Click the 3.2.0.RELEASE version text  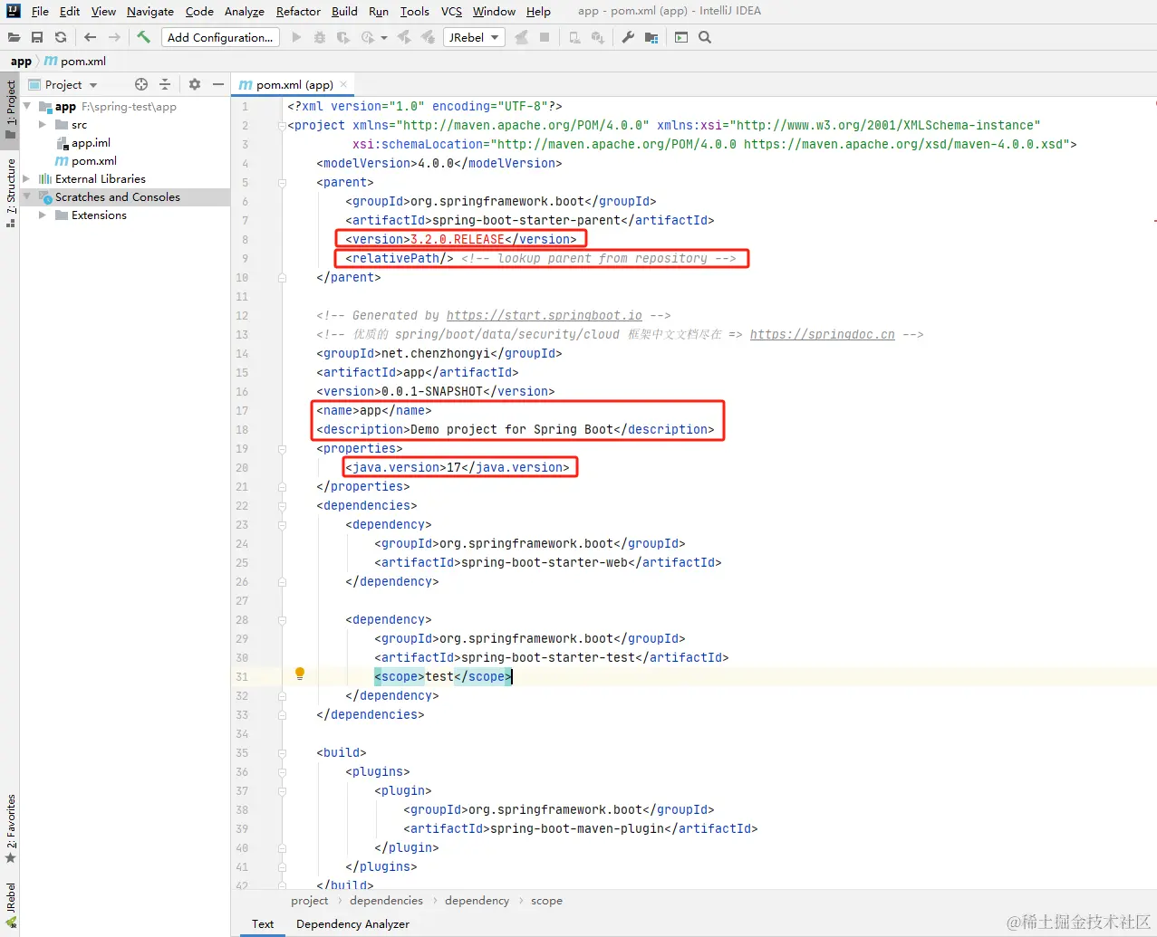click(x=457, y=240)
